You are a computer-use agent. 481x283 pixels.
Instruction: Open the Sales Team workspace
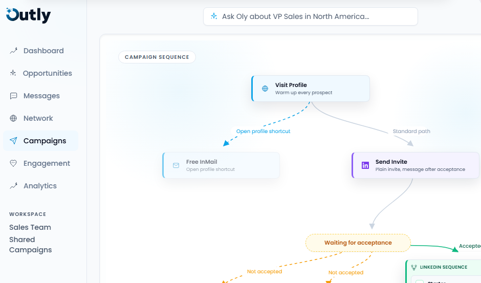(x=30, y=227)
